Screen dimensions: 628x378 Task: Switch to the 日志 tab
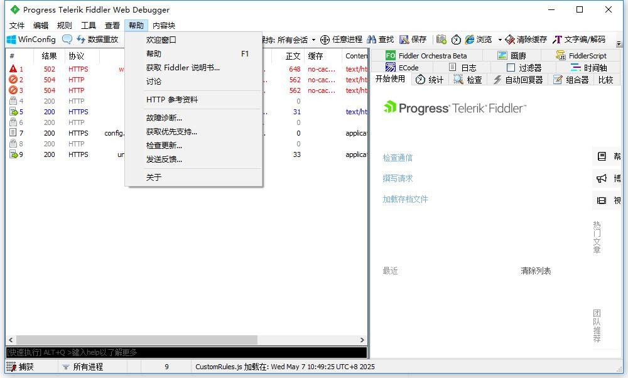(463, 68)
